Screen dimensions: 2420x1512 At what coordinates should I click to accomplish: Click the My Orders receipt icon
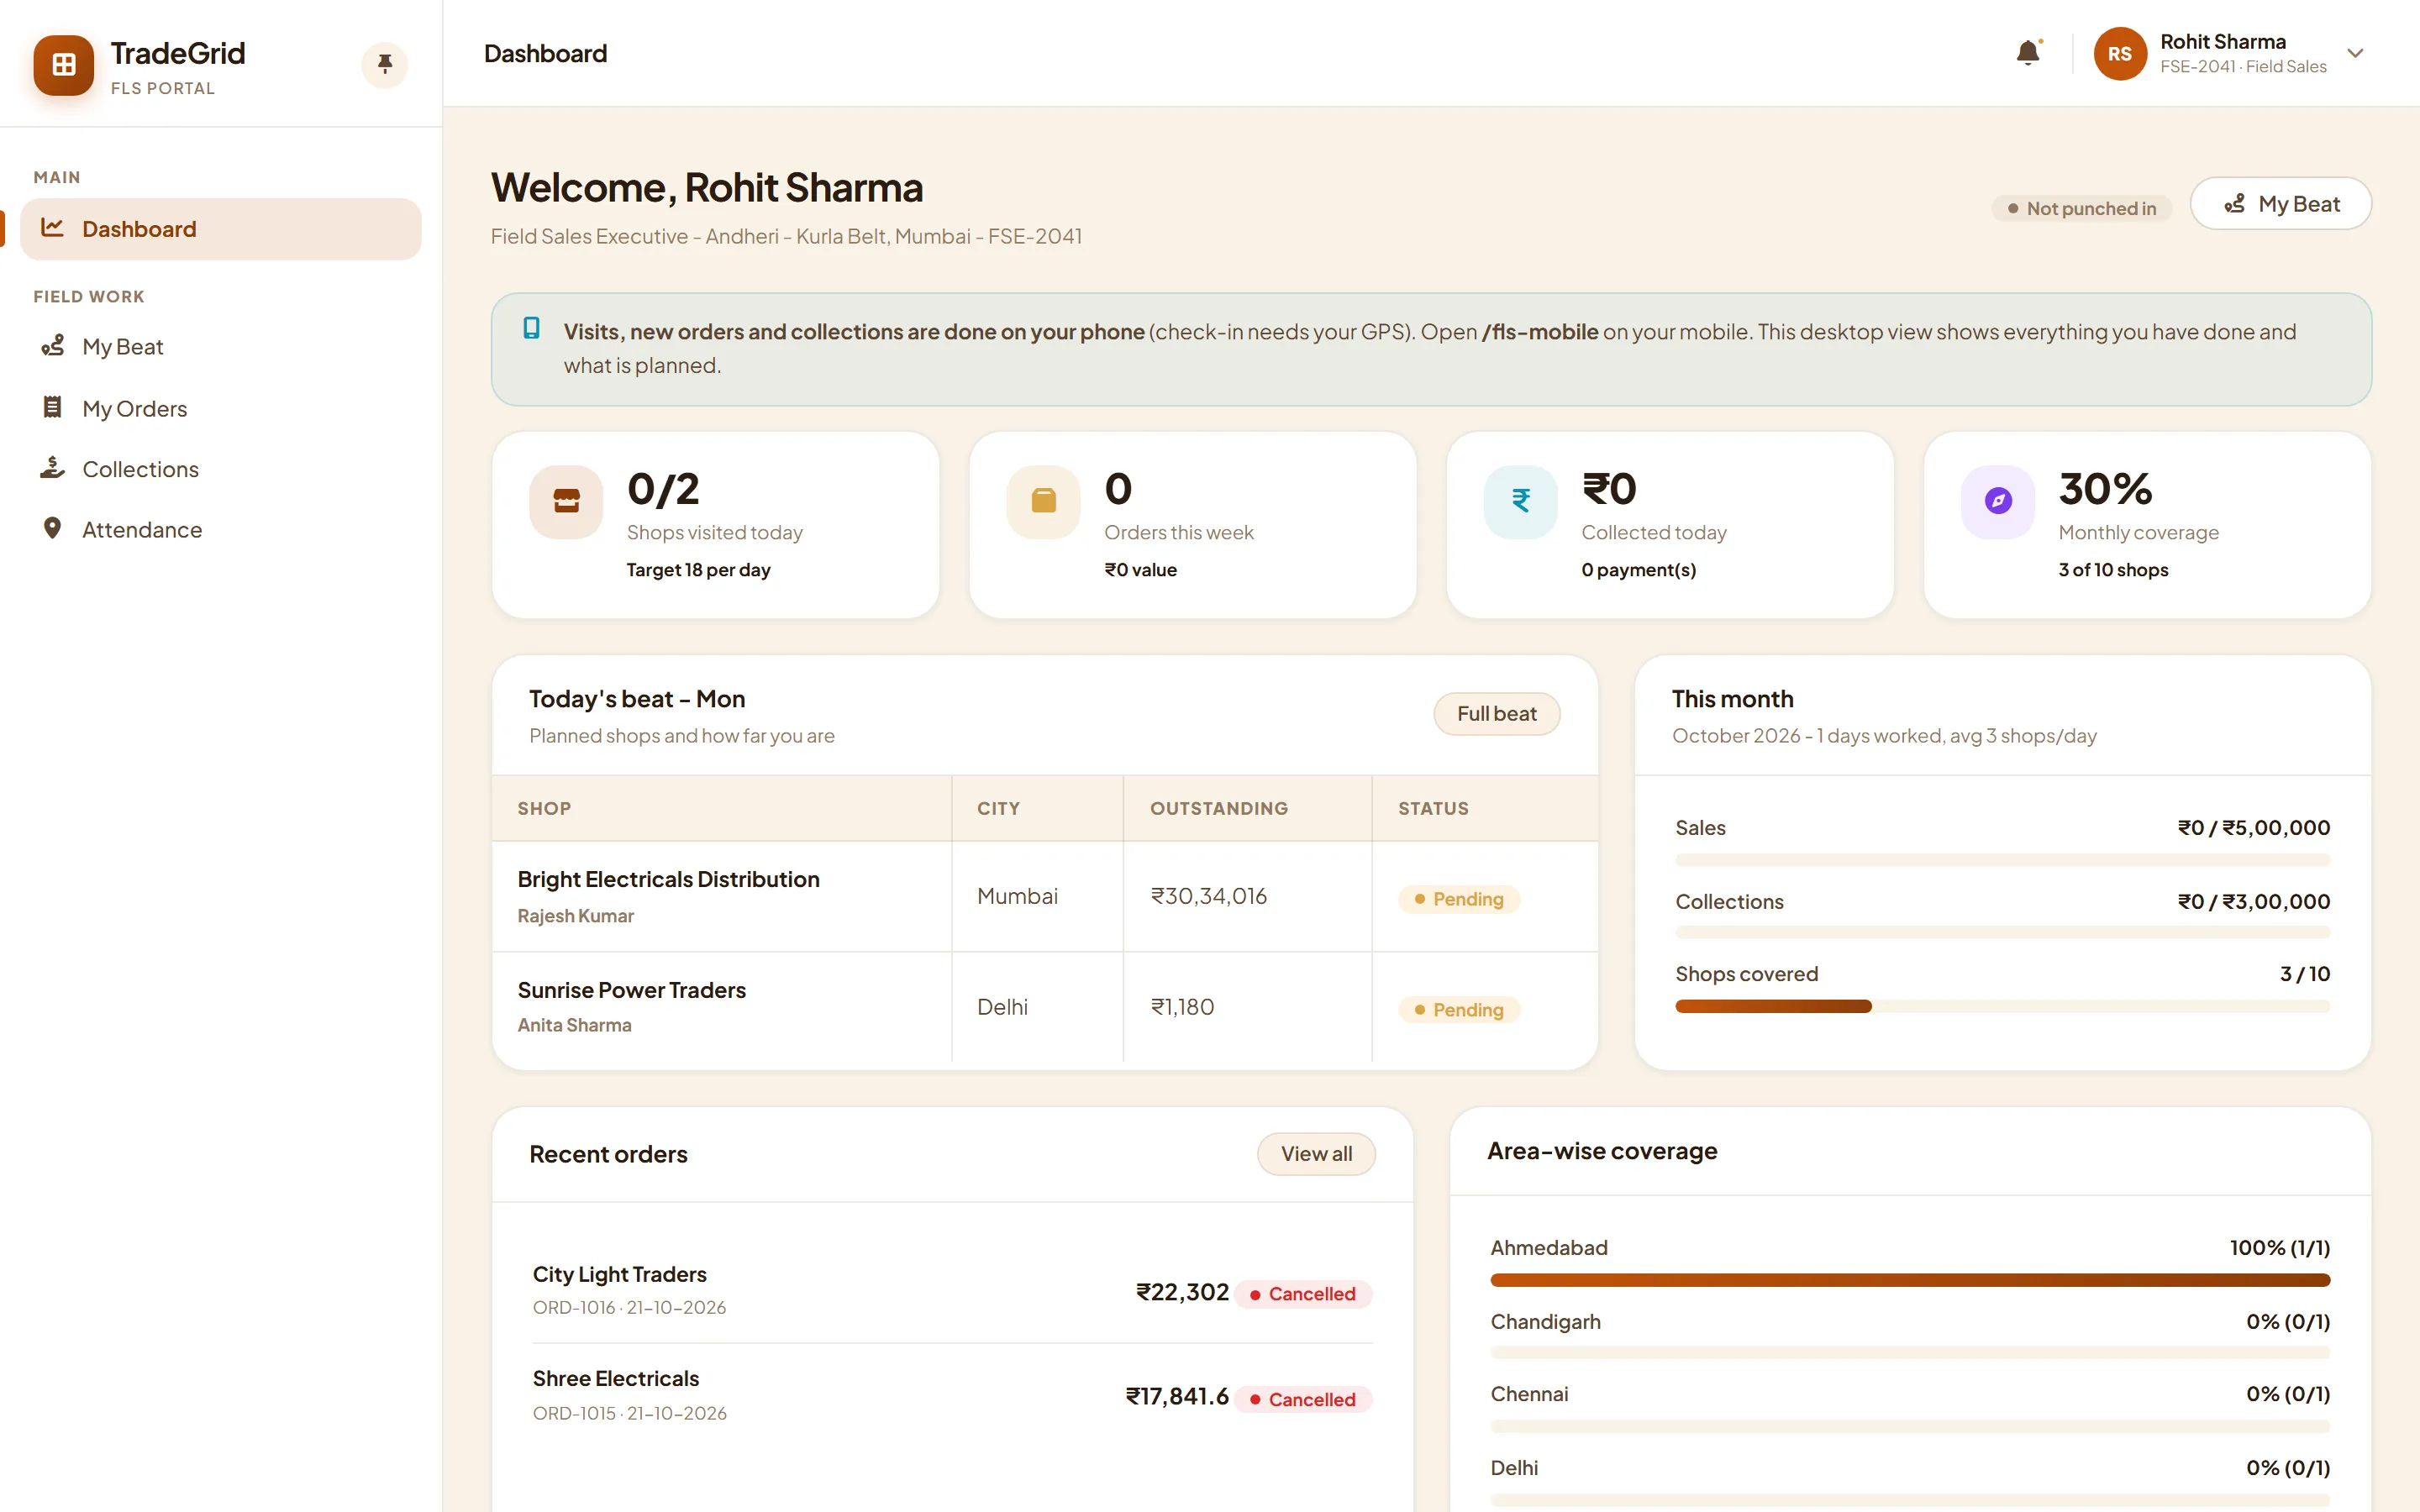(x=52, y=407)
